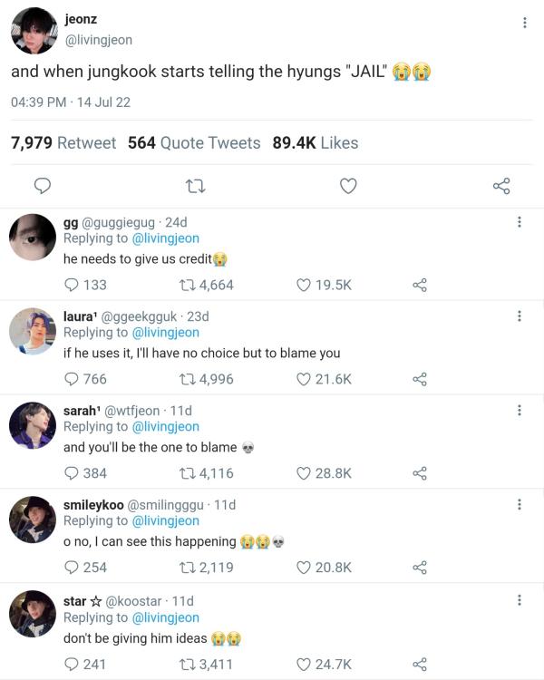Like sarah's reply with 28.8K likes
The width and height of the screenshot is (544, 680).
(305, 473)
